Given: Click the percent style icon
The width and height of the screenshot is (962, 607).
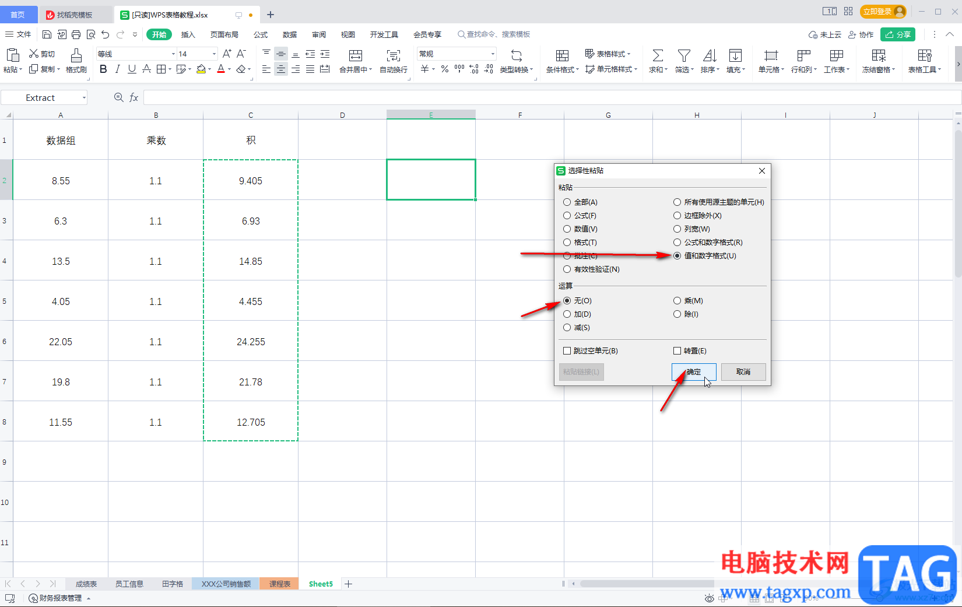Looking at the screenshot, I should [445, 69].
